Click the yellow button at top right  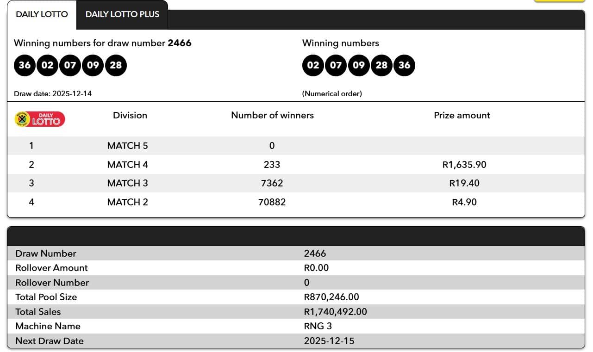[559, 1]
